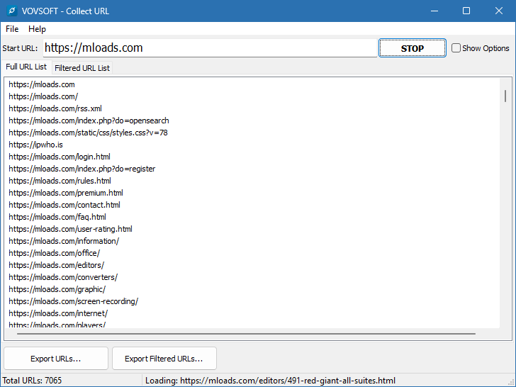Click the vertical scrollbar thumb of URL list
516x387 pixels.
tap(505, 96)
